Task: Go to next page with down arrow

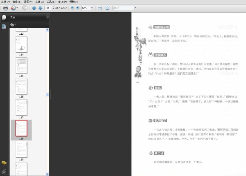Action: 40,8
